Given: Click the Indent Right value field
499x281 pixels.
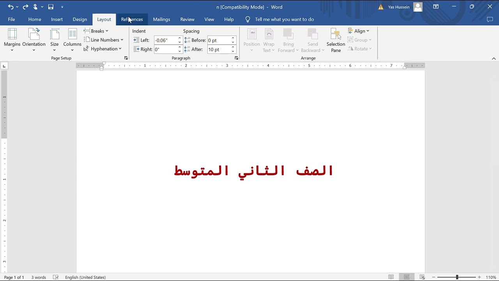Looking at the screenshot, I should click(165, 49).
